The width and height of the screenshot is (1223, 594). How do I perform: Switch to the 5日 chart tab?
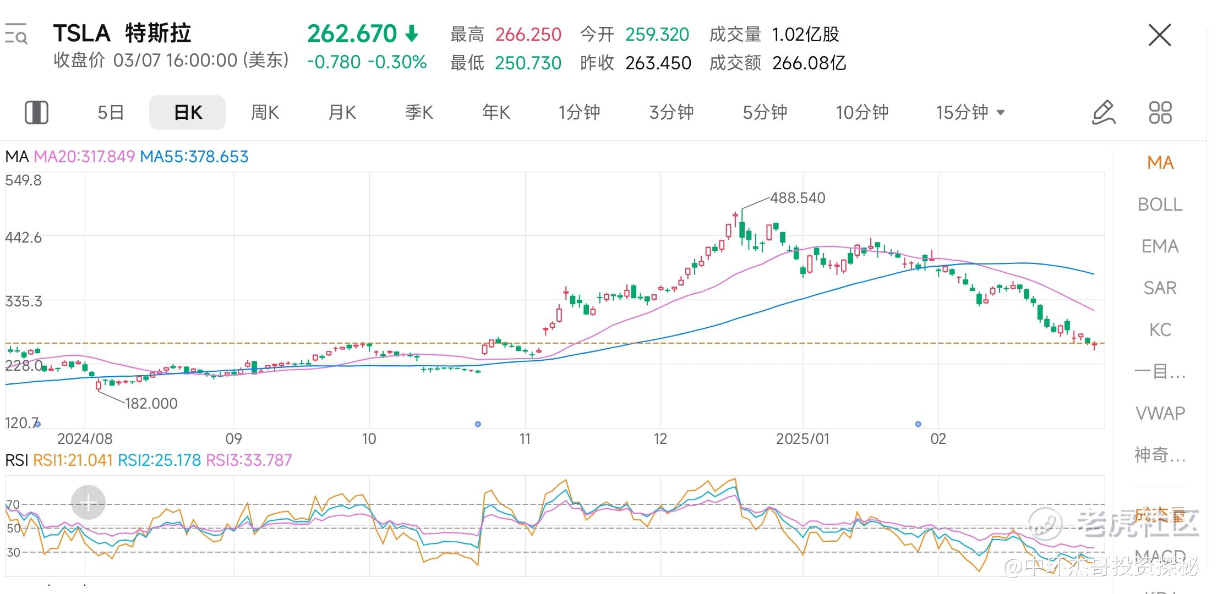(x=111, y=112)
